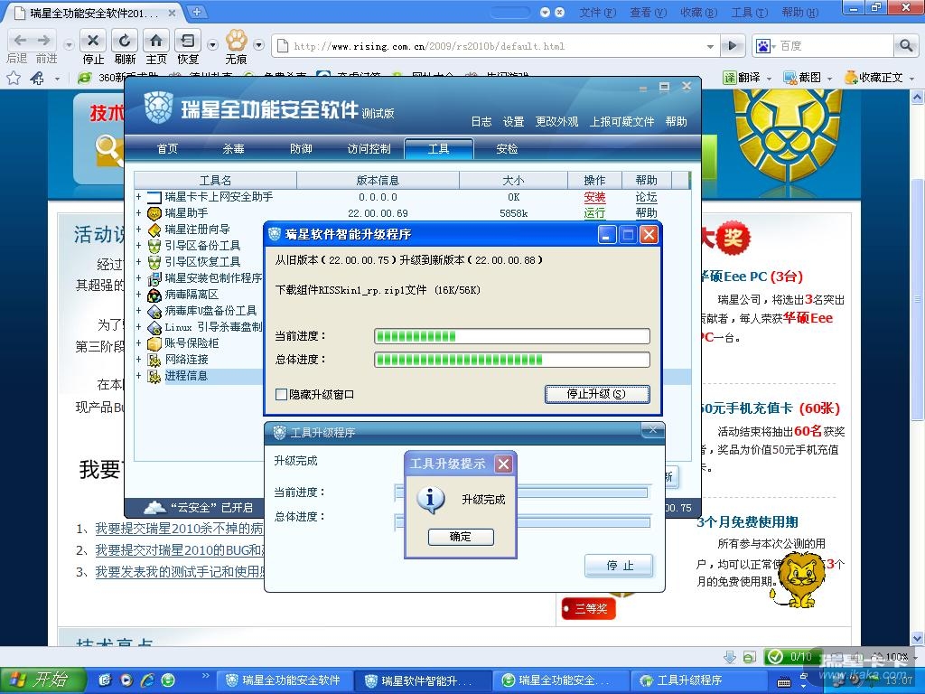Image resolution: width=925 pixels, height=694 pixels.
Task: Switch to 瑞星软件智能升... taskbar item
Action: 421,680
